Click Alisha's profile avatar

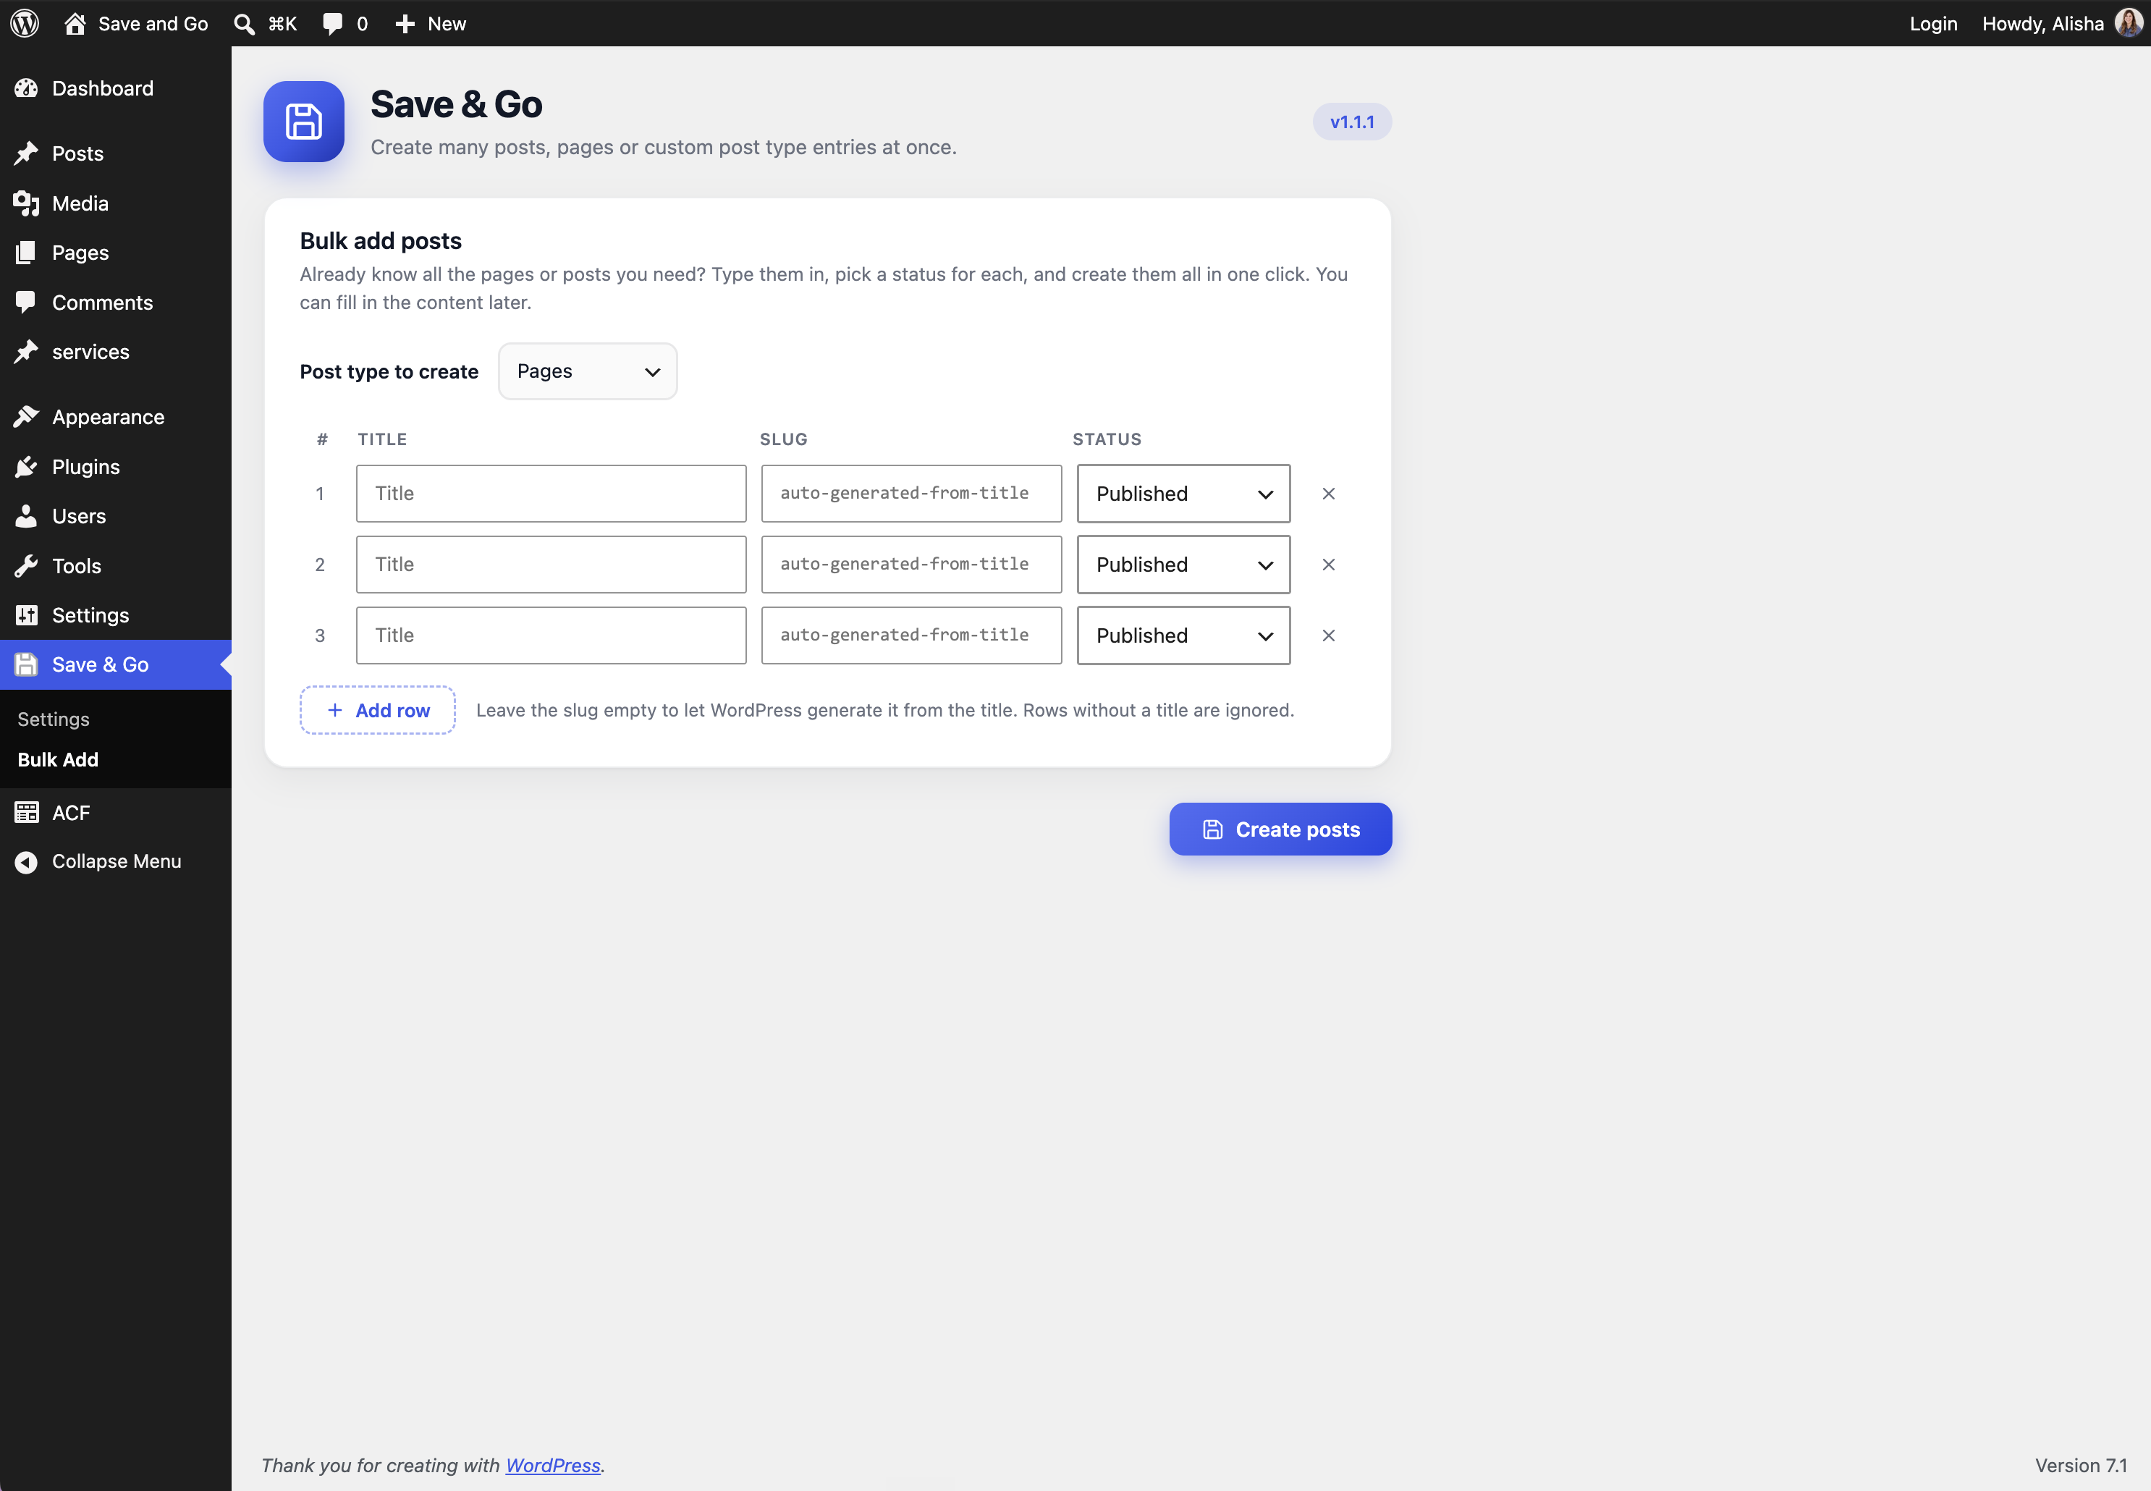2128,23
